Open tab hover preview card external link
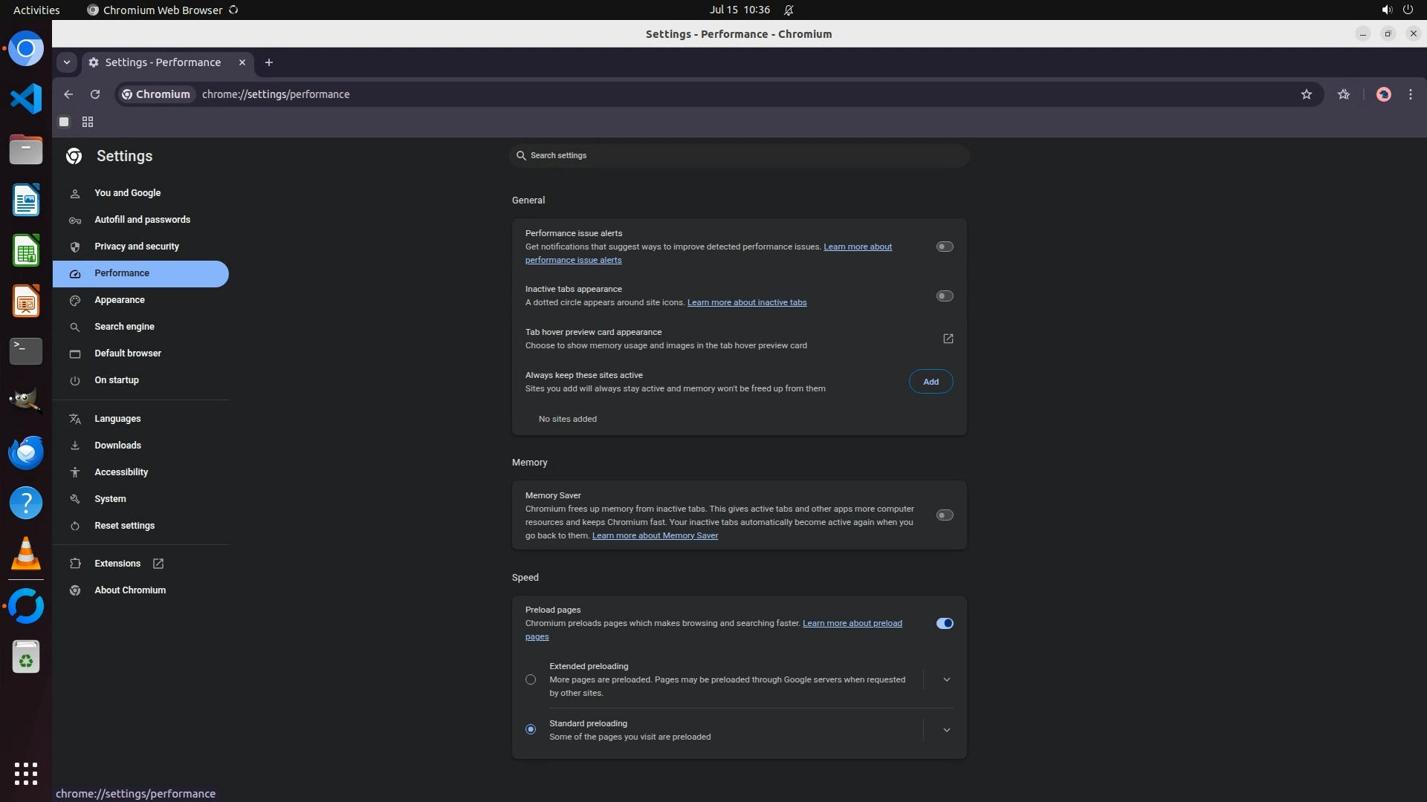 coord(948,339)
